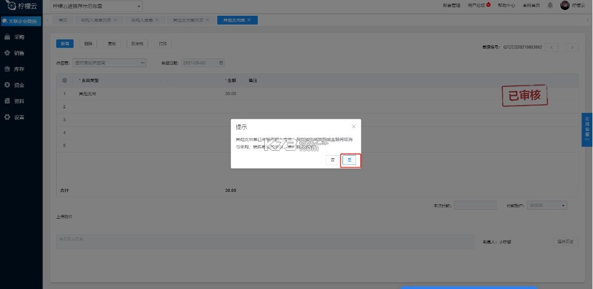
Task: Open supplier picker ellipsis in 供应商 field
Action: 142,63
